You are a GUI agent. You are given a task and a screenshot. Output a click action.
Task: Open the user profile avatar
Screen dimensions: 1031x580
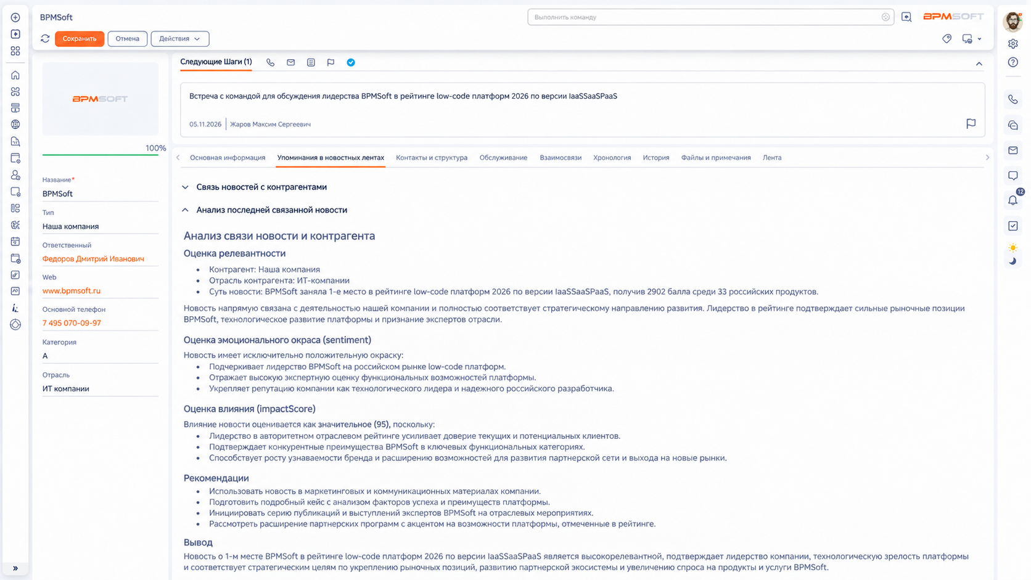coord(1013,21)
